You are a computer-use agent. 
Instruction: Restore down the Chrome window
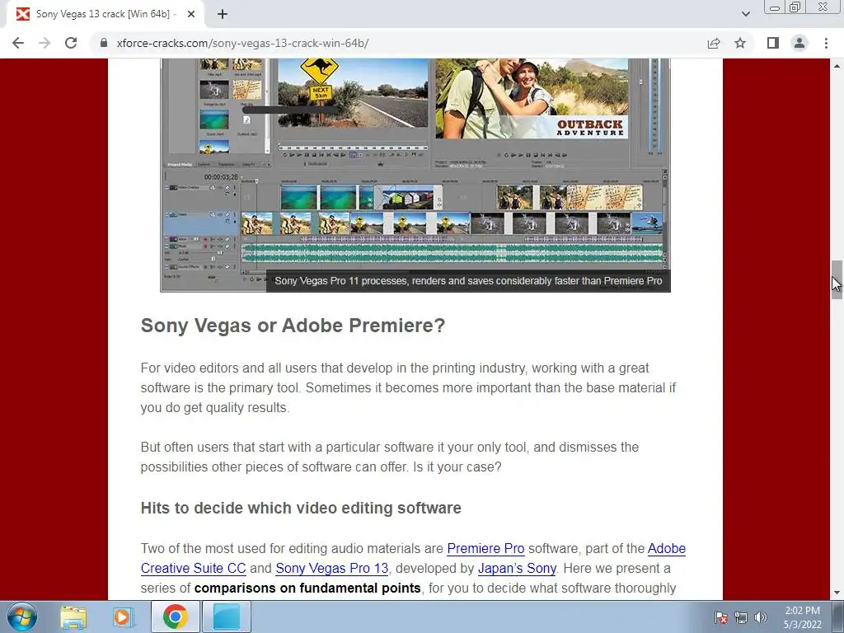click(795, 7)
